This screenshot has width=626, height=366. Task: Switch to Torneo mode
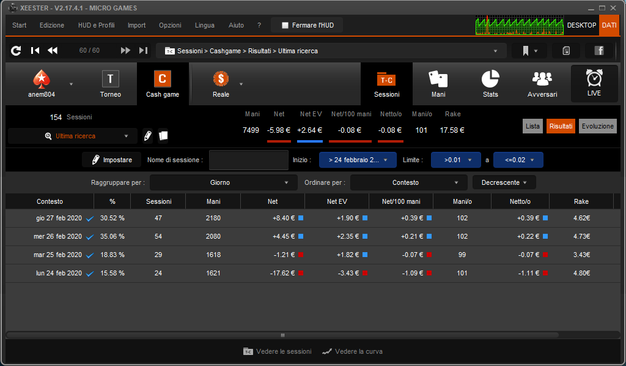coord(111,84)
